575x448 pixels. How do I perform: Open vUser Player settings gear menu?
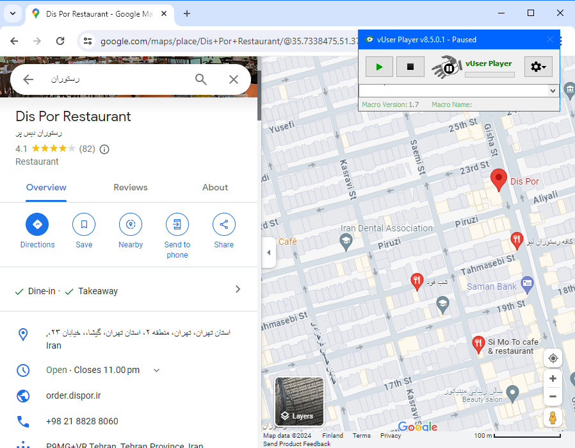[538, 67]
